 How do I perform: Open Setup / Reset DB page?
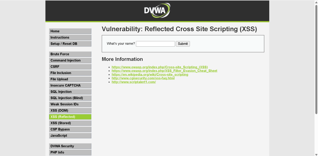(x=70, y=44)
